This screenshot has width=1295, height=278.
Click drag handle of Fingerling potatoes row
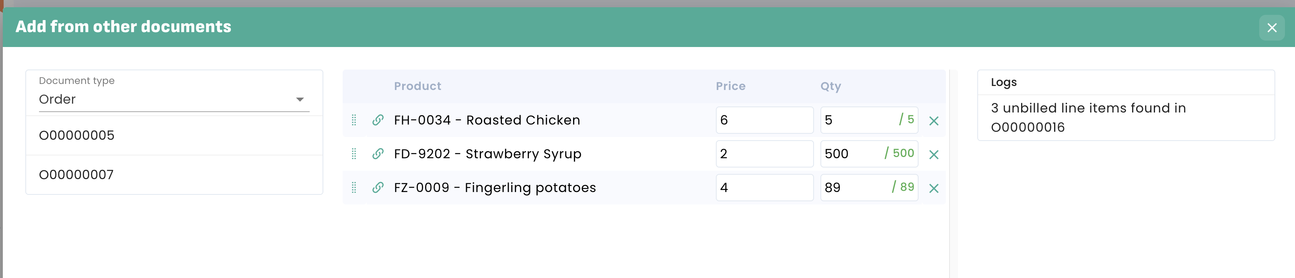[x=354, y=188]
